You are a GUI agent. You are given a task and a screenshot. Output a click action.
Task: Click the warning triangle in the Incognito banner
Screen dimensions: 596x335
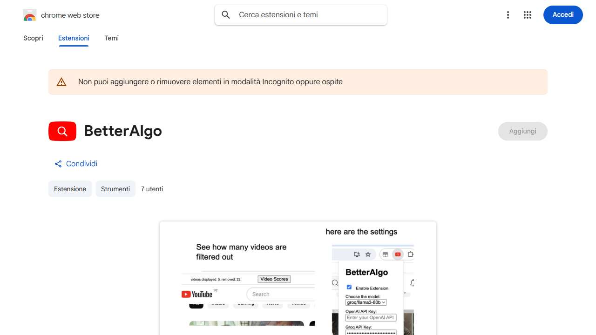coord(61,81)
